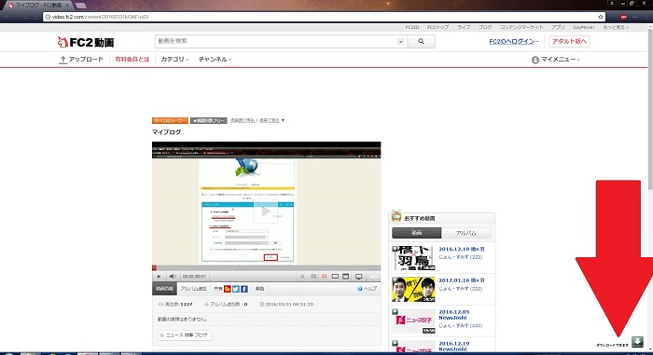Viewport: 653px width, 355px height.
Task: Click the green download icon at bottom right
Action: pyautogui.click(x=637, y=342)
